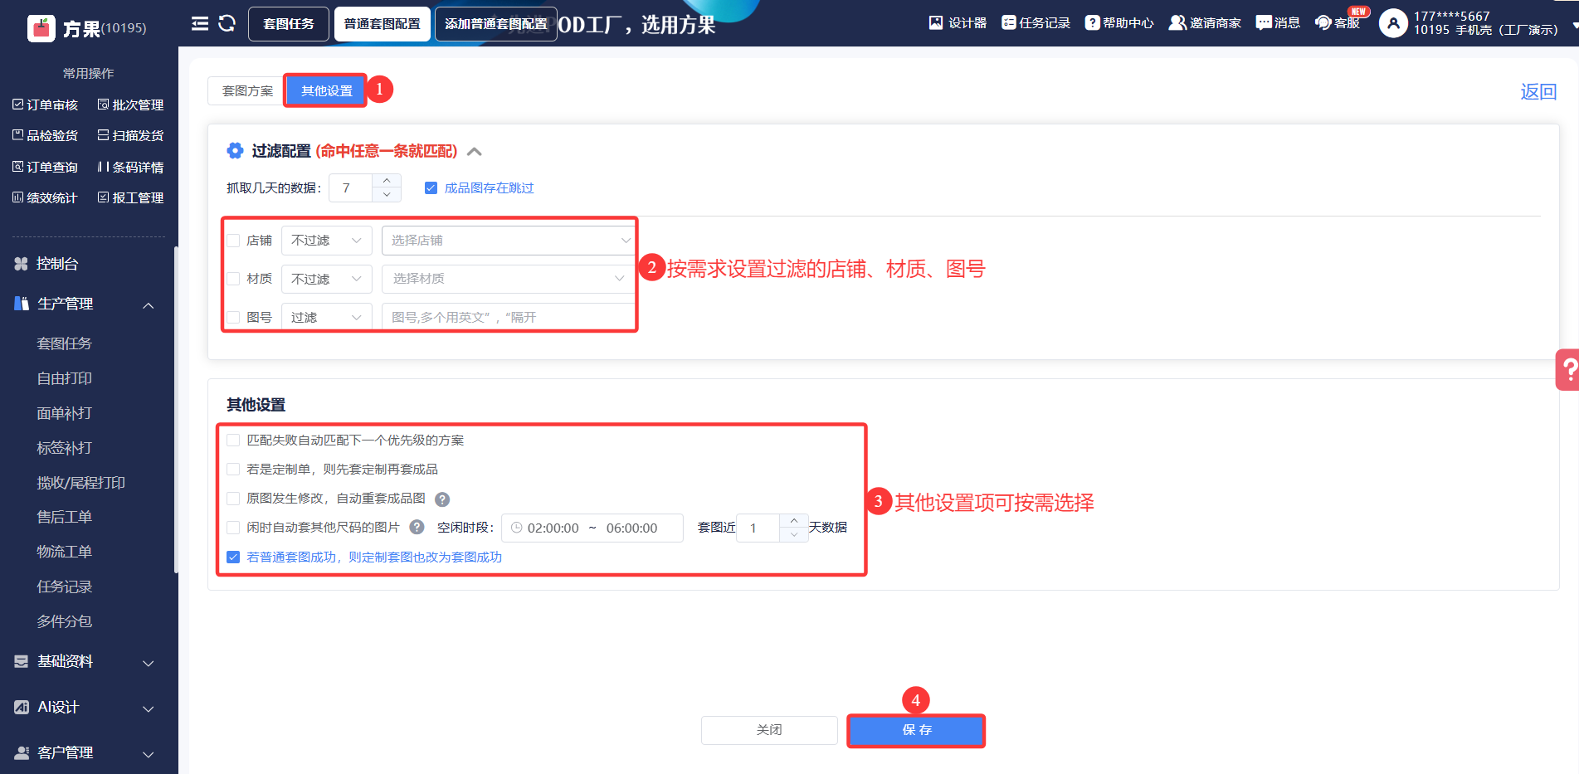The width and height of the screenshot is (1579, 774).
Task: Open 套图任务 in the sidebar
Action: (65, 343)
